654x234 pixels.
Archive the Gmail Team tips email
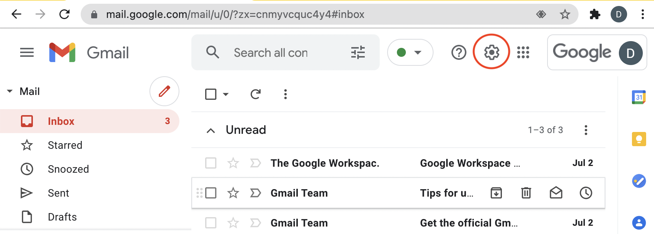coord(496,193)
